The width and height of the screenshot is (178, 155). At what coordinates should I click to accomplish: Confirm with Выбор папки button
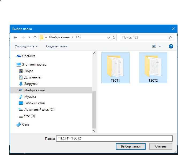pos(131,146)
